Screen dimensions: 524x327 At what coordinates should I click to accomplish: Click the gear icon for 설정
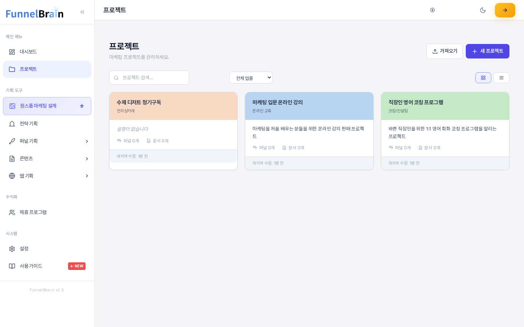[12, 249]
